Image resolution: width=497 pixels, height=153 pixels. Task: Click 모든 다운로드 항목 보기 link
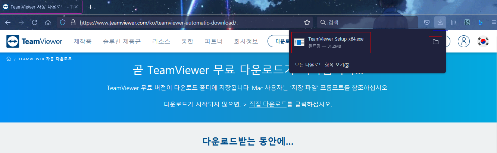[322, 65]
